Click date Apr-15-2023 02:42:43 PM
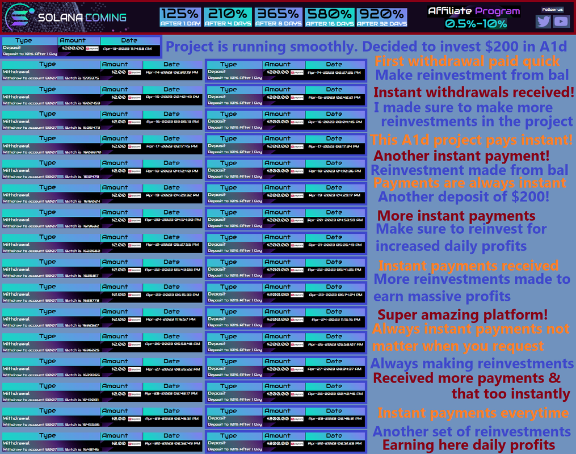The height and width of the screenshot is (454, 576). click(173, 98)
